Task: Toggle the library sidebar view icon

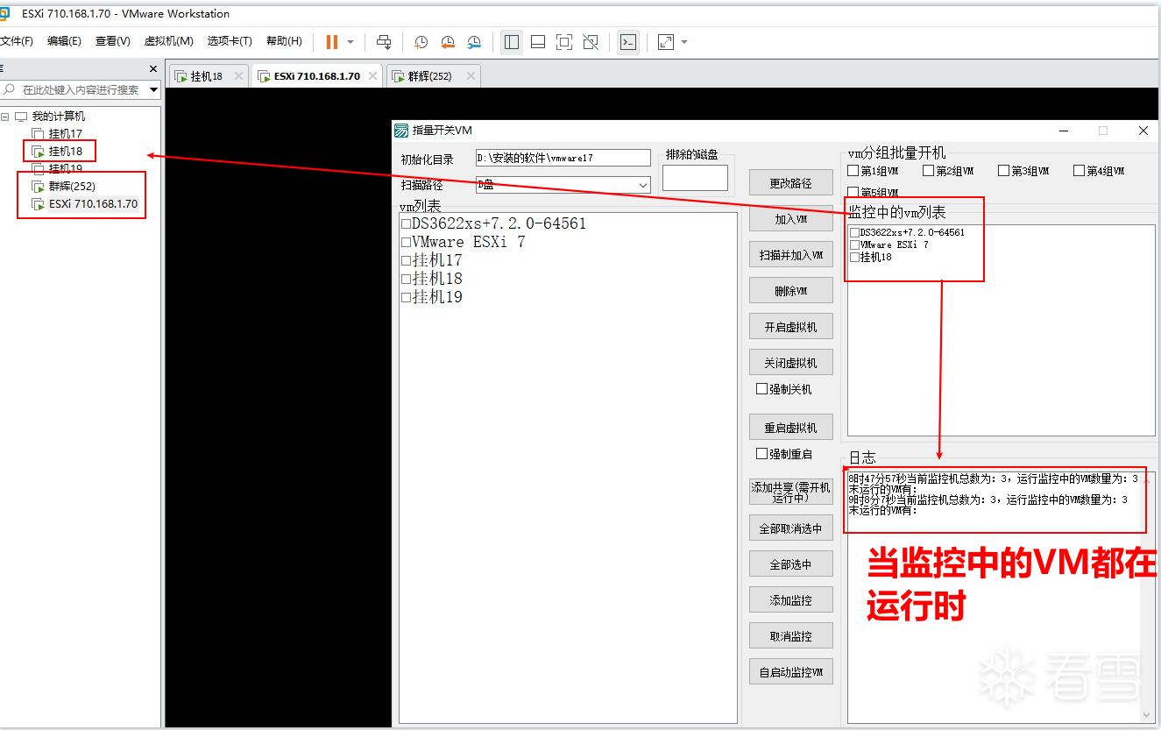Action: coord(512,42)
